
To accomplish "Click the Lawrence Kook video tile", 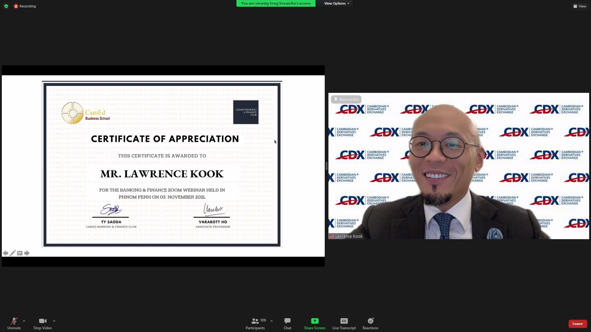I will [x=459, y=166].
